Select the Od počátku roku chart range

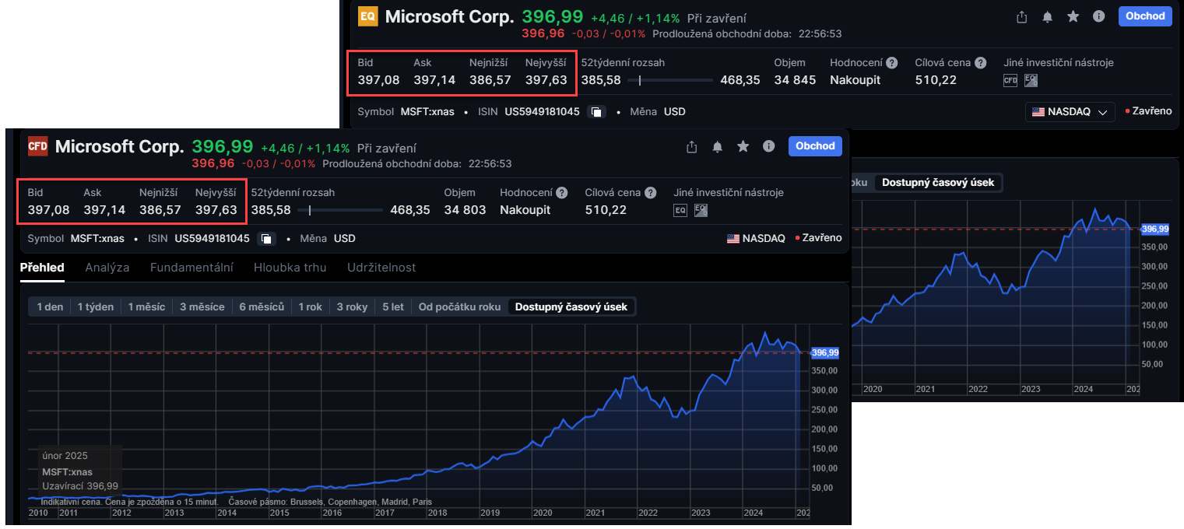[459, 307]
